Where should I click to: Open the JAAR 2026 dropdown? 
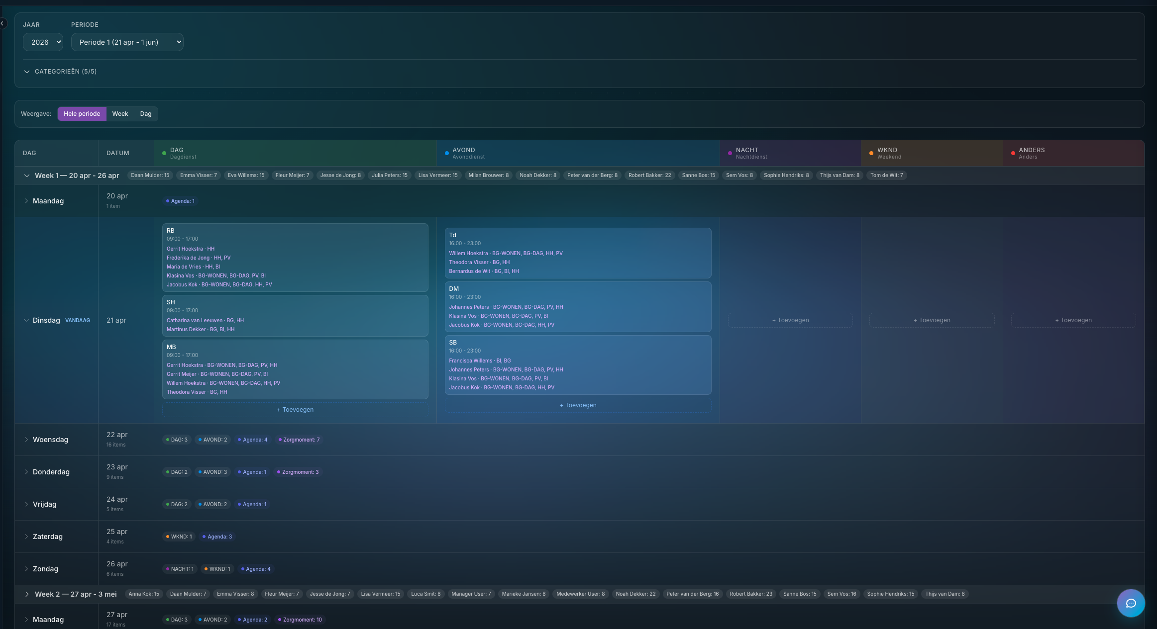(43, 42)
